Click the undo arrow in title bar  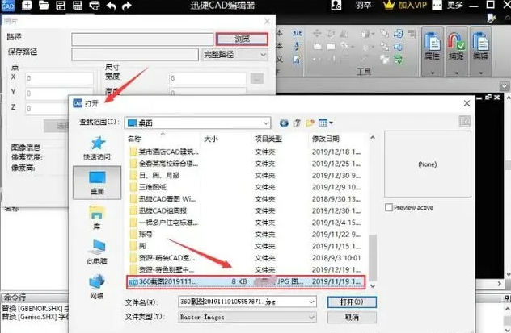112,6
